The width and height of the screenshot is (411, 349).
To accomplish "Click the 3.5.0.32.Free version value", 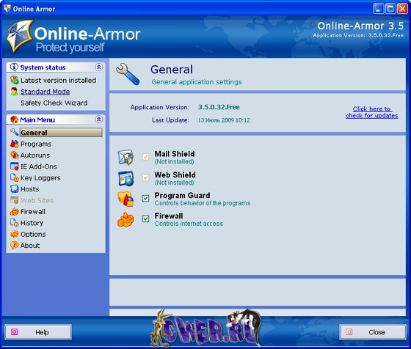I will (x=219, y=107).
